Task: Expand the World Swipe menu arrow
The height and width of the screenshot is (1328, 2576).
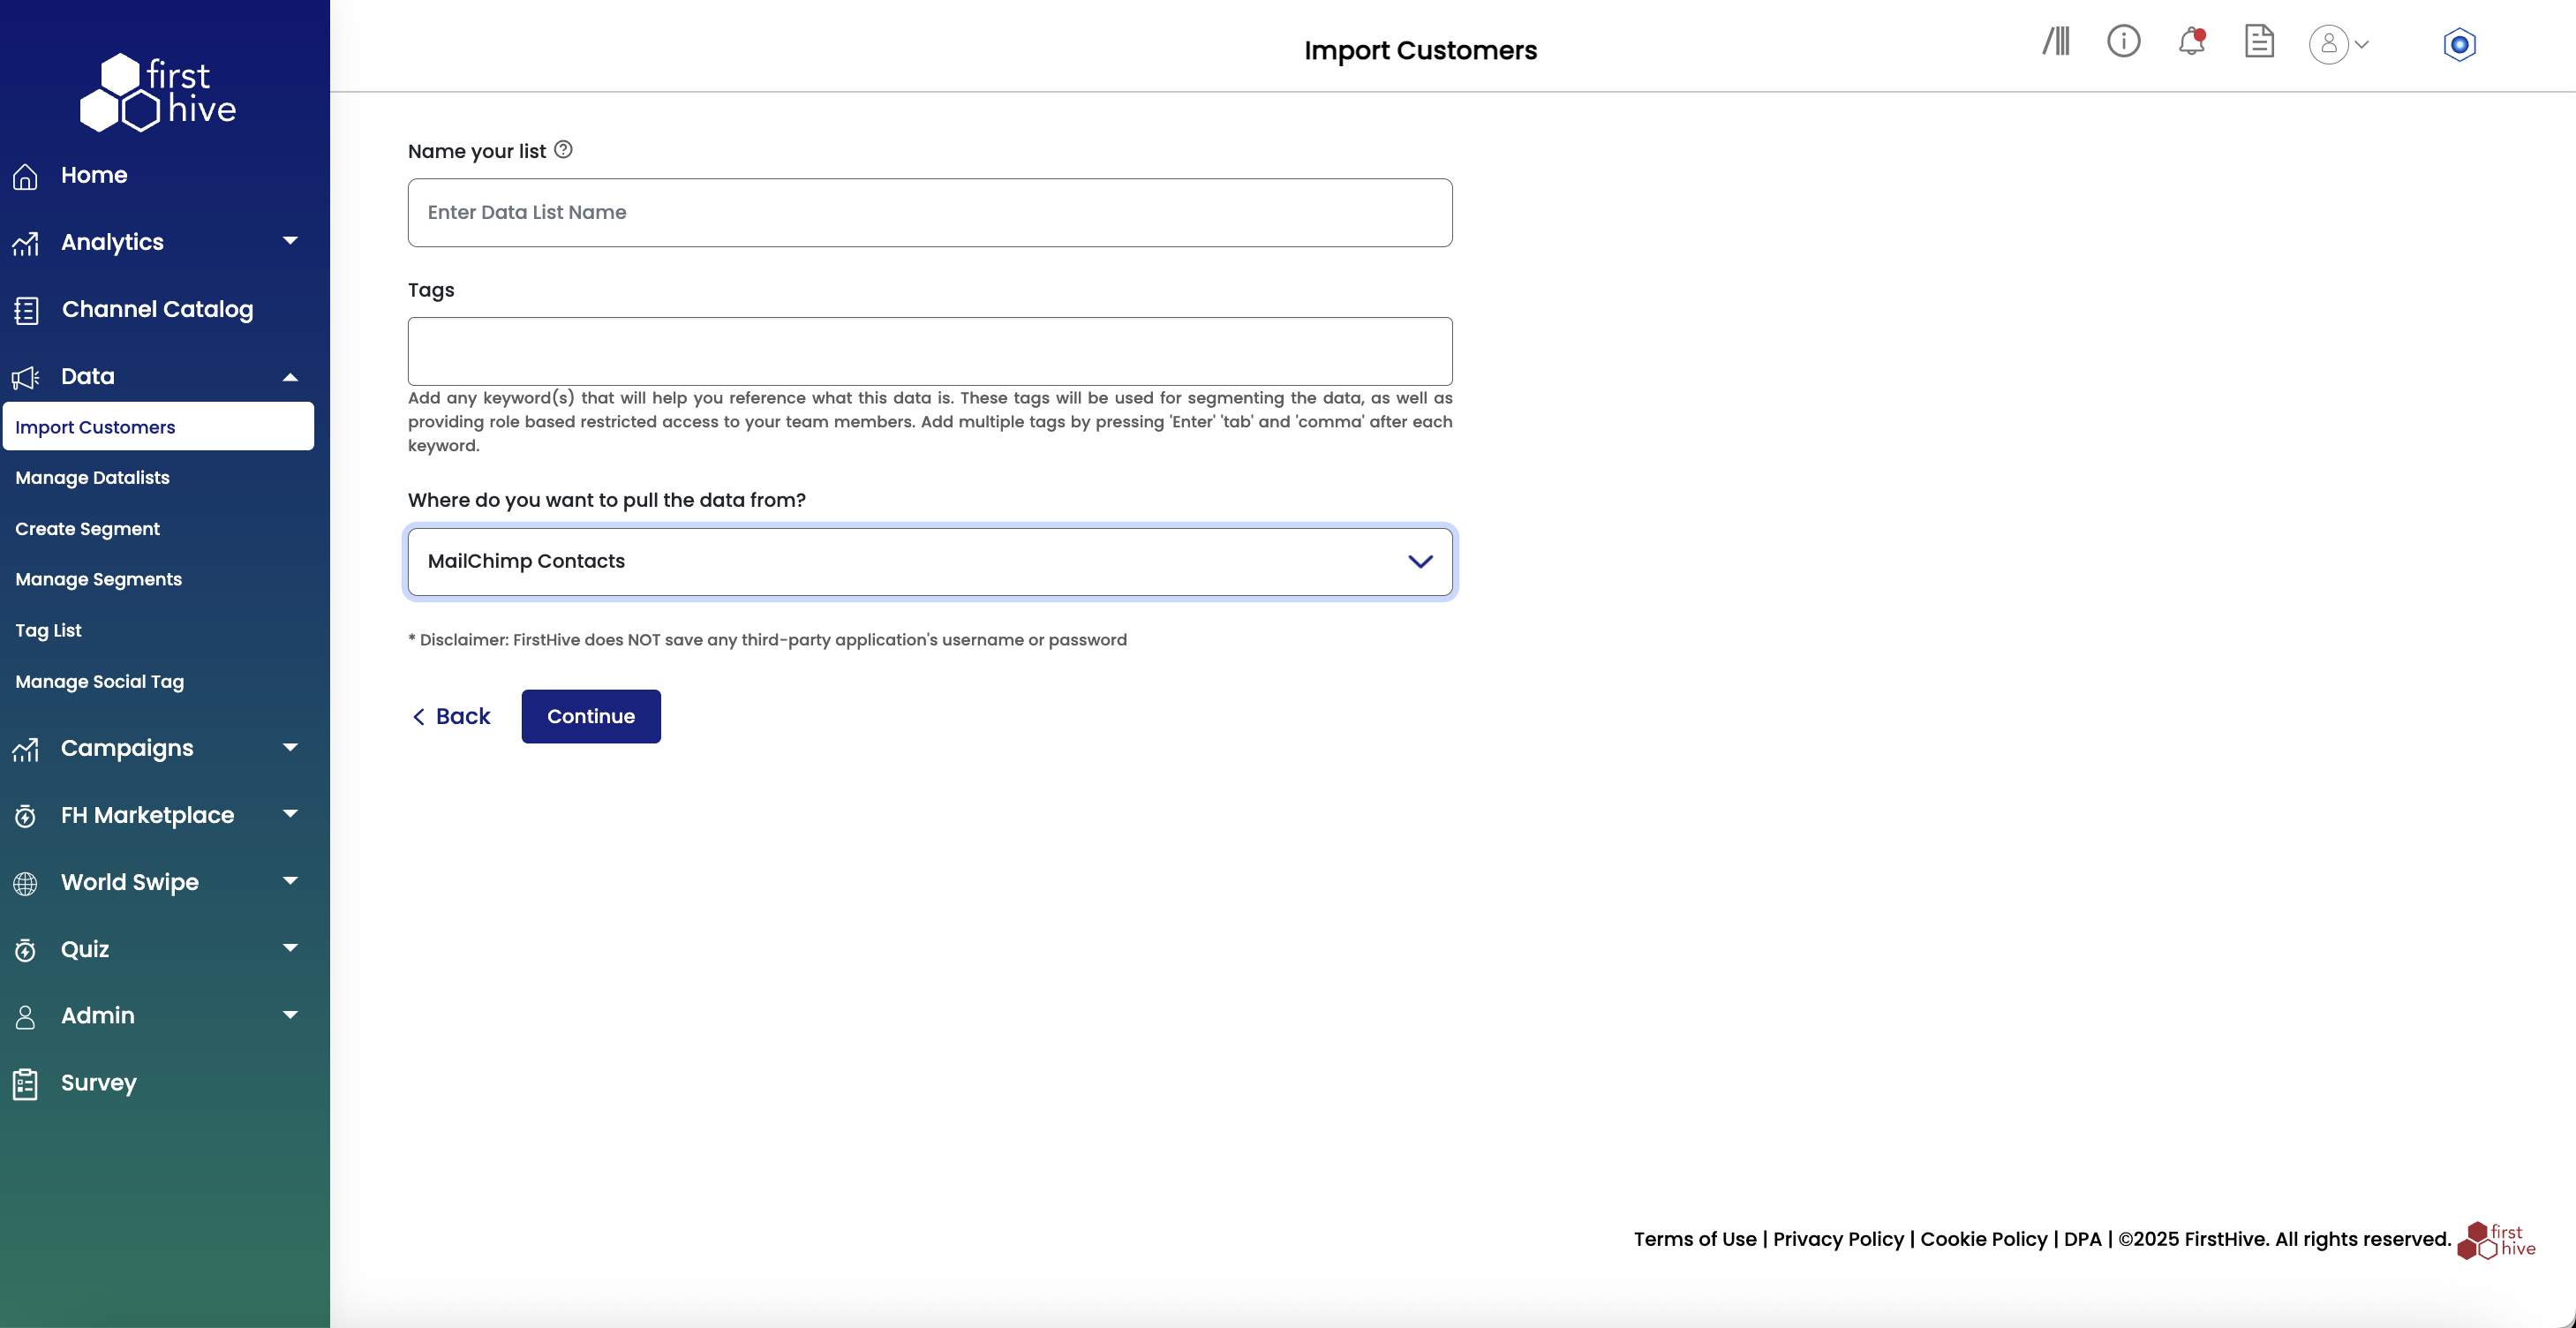Action: point(290,881)
